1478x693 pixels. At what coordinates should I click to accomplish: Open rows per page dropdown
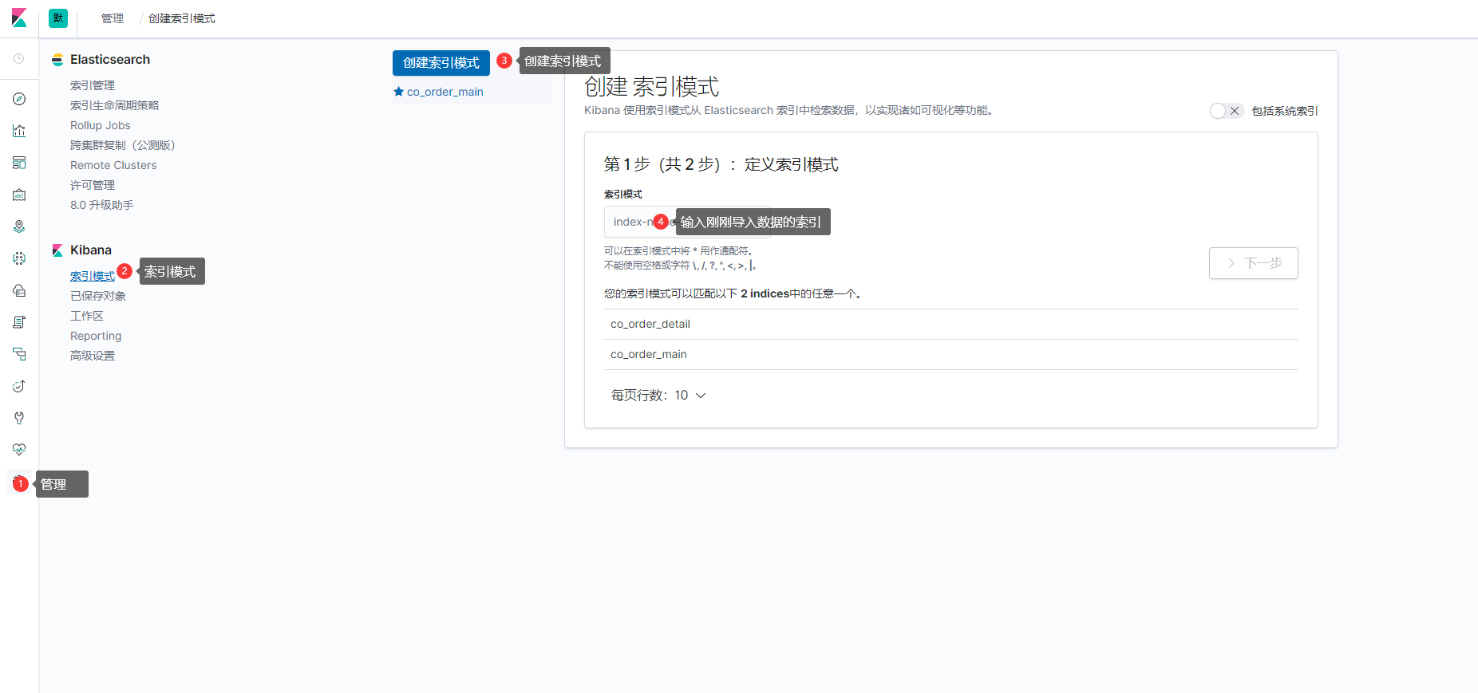[658, 396]
